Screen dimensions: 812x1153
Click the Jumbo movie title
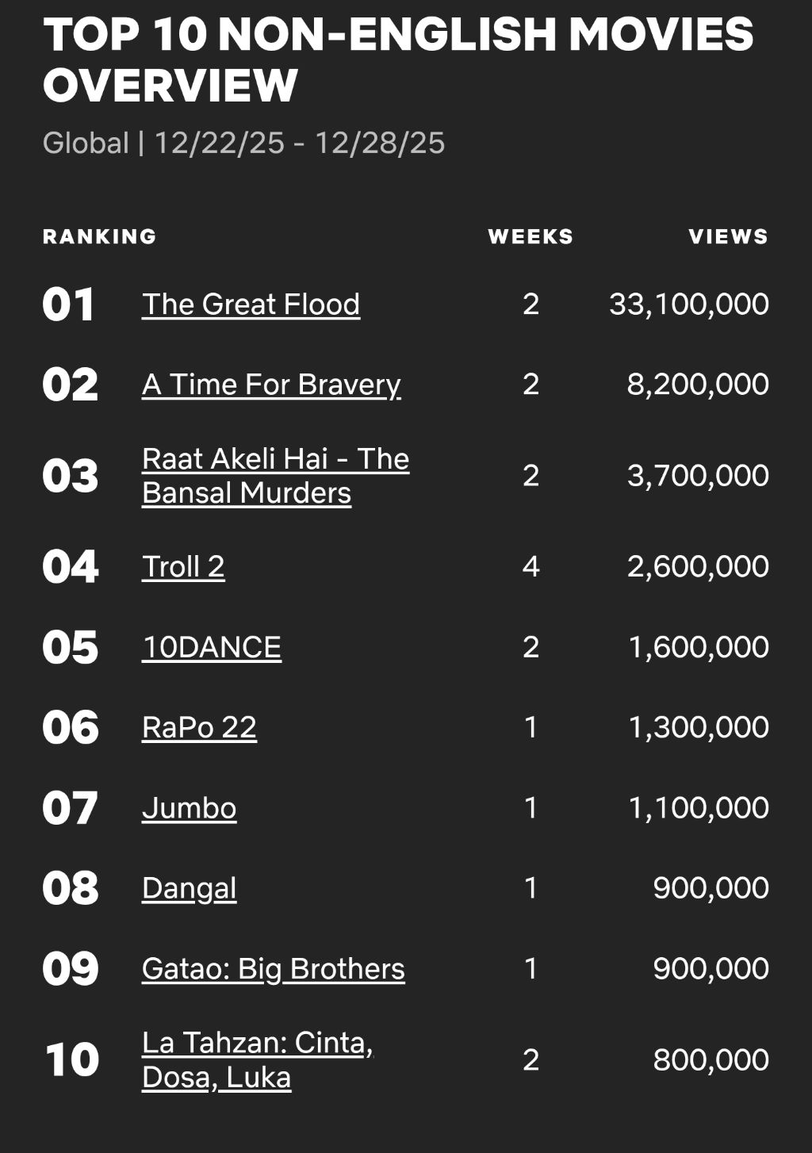click(189, 808)
